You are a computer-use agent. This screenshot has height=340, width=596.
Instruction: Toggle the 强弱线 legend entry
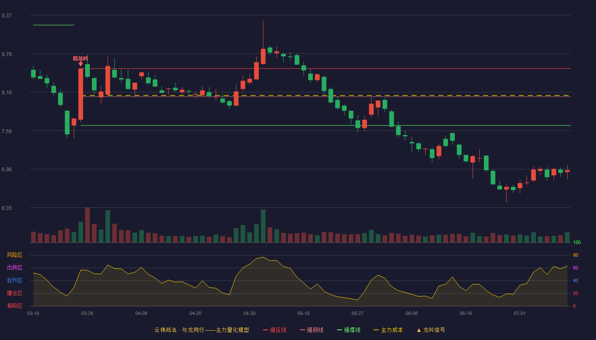coord(315,330)
